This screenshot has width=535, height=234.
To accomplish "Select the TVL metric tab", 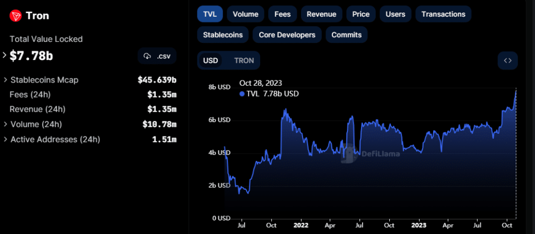I will pyautogui.click(x=210, y=14).
